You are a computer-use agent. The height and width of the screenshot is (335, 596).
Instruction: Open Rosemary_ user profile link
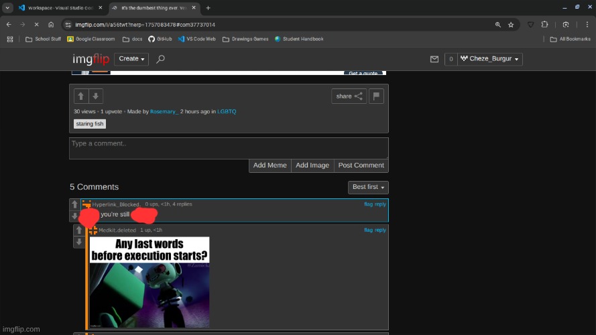click(164, 112)
